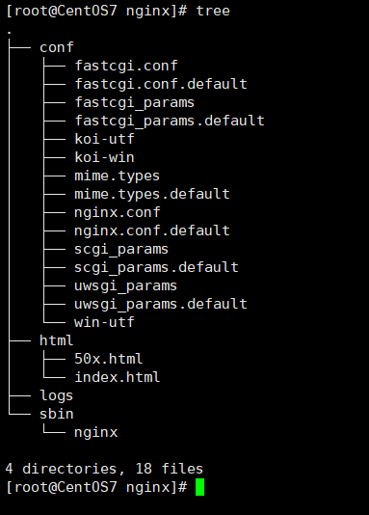The height and width of the screenshot is (515, 369).
Task: Select the nginx.conf file
Action: pos(118,213)
